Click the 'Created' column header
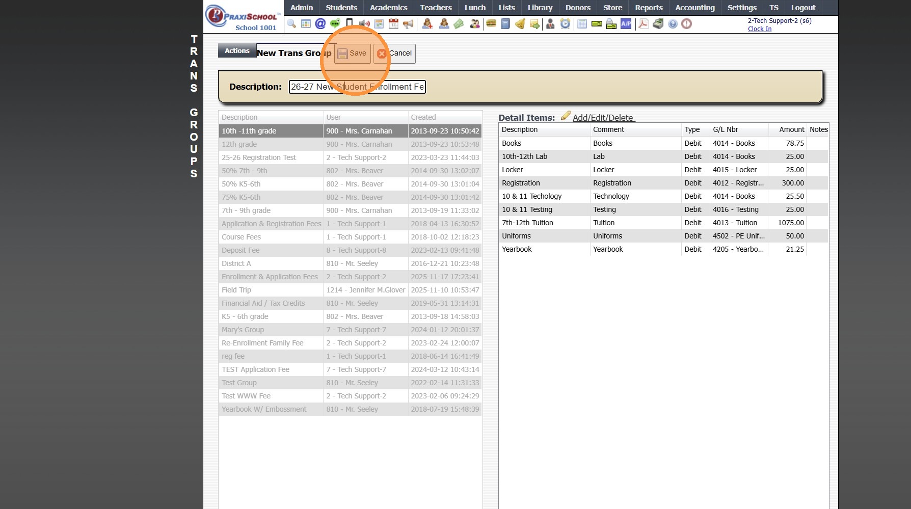This screenshot has width=911, height=509. [x=445, y=117]
